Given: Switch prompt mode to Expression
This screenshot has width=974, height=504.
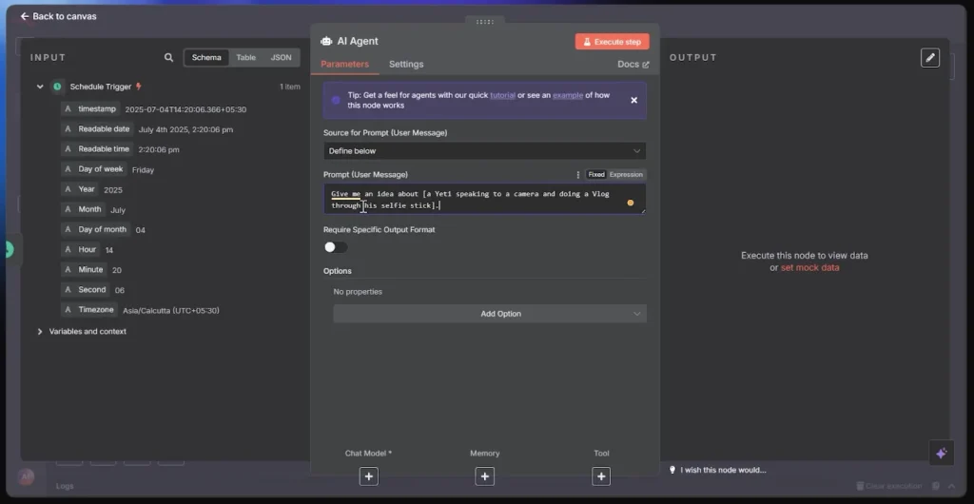Looking at the screenshot, I should pyautogui.click(x=626, y=175).
